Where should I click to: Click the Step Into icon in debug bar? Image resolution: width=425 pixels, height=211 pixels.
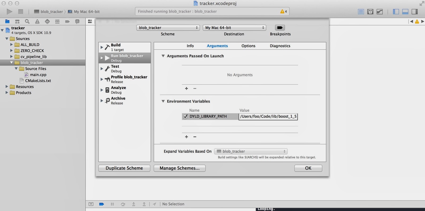[134, 204]
